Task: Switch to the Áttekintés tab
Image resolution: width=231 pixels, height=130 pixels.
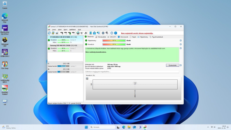Action: [x=89, y=37]
